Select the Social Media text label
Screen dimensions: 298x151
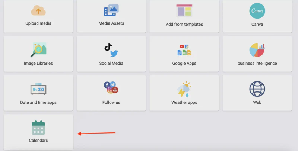pos(111,63)
